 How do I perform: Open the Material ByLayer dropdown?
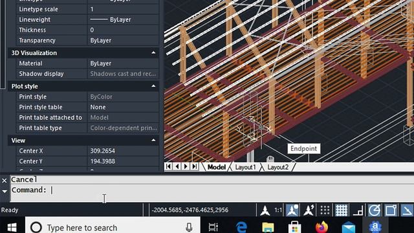pyautogui.click(x=123, y=63)
